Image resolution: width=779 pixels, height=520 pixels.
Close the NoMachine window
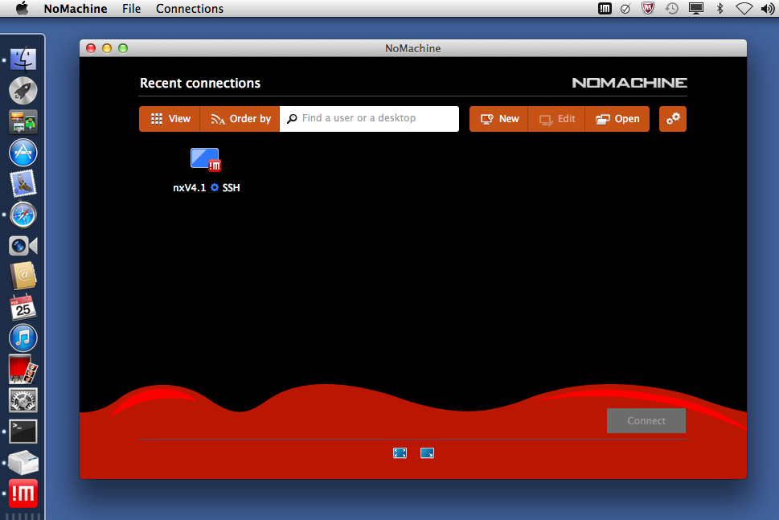point(91,48)
